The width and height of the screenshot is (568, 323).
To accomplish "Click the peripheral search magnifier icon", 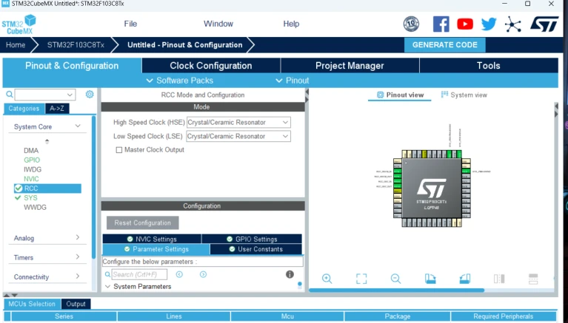I will (x=10, y=95).
